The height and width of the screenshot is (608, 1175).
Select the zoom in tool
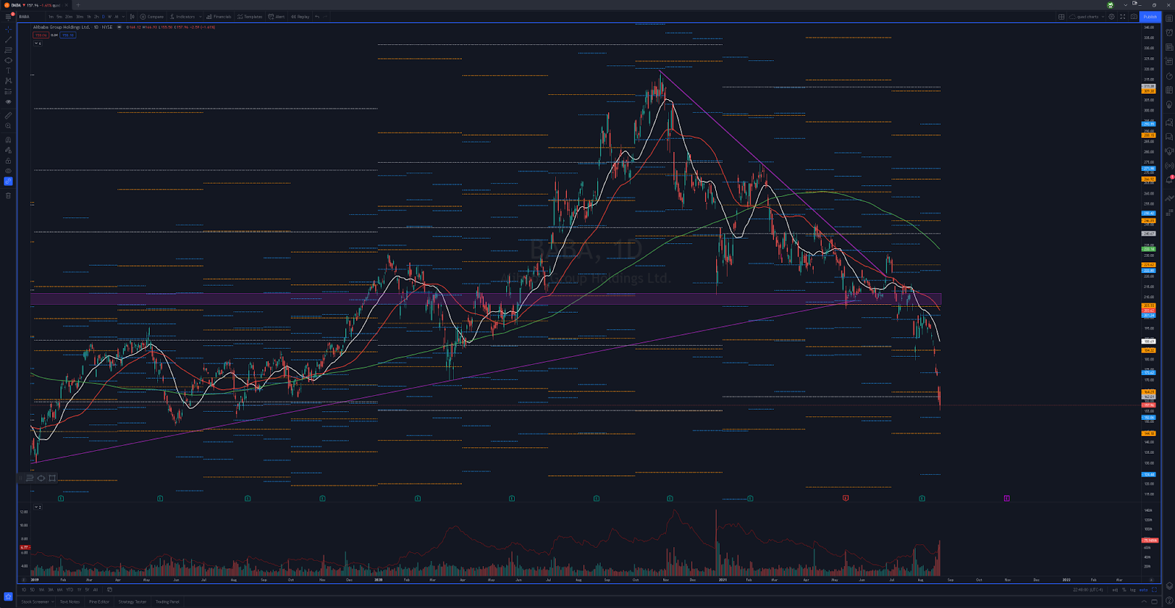point(8,126)
